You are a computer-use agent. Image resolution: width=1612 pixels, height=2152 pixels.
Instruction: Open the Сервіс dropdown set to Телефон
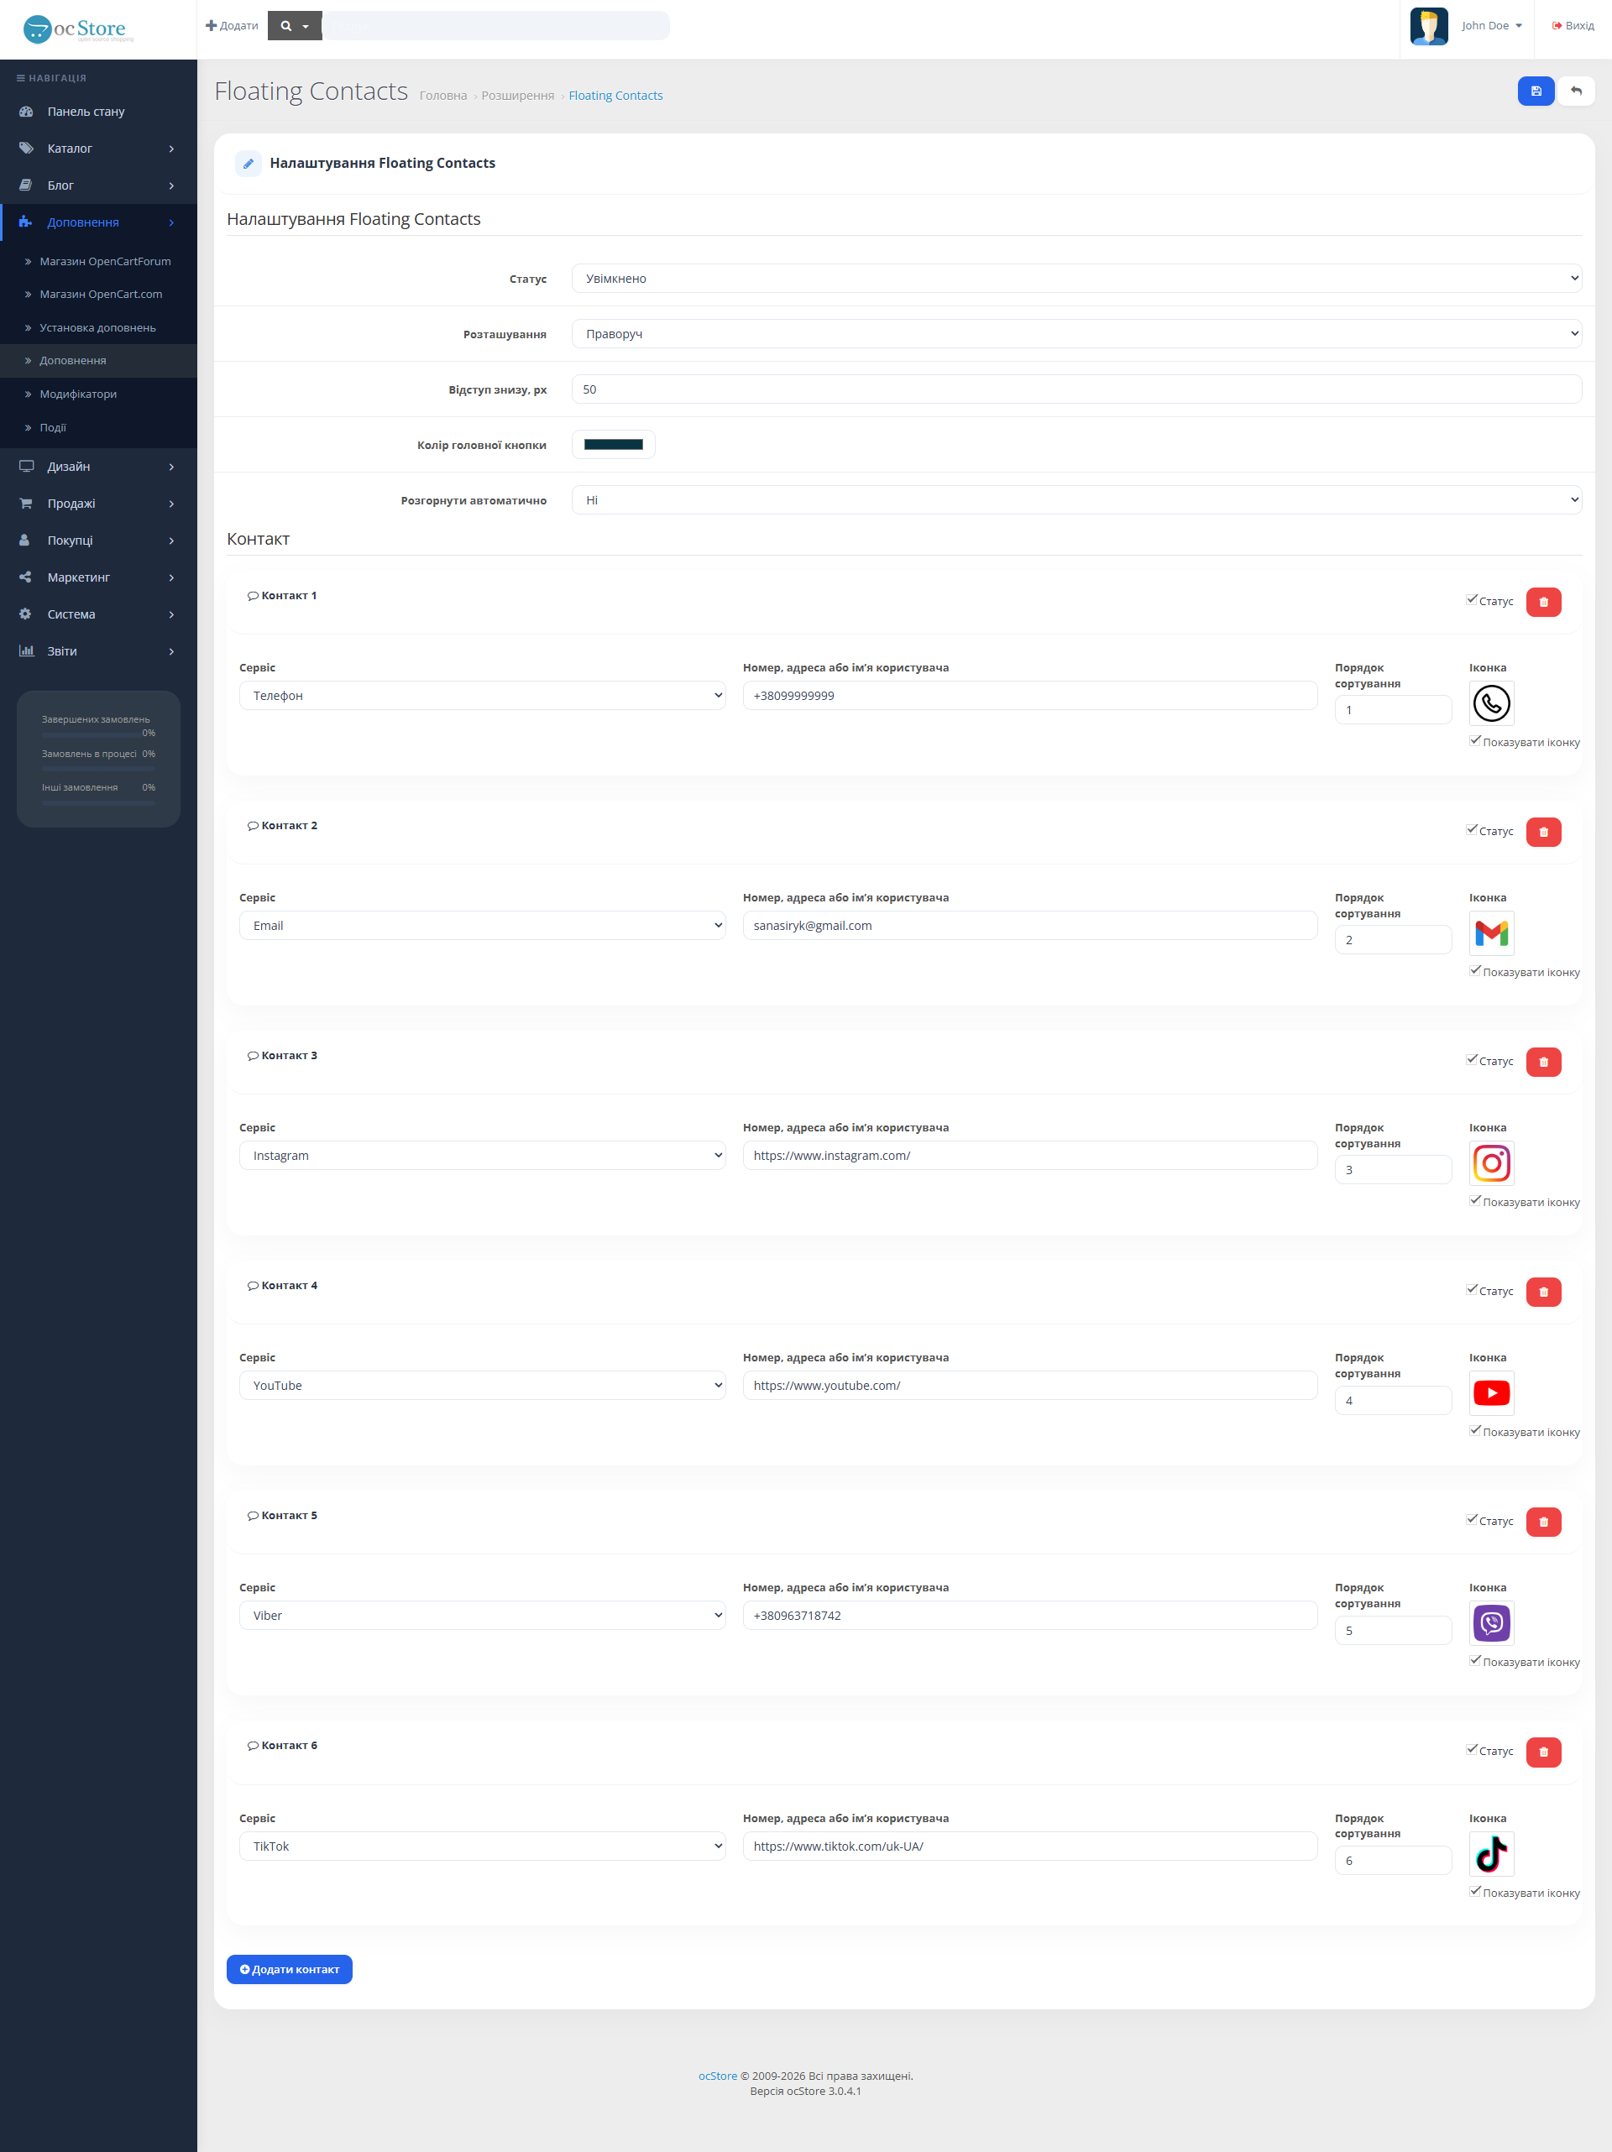coord(482,696)
